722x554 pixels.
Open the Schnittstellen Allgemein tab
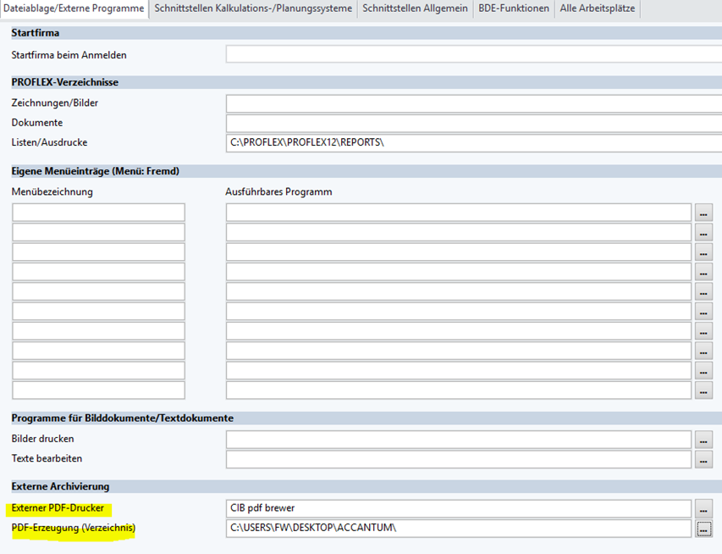415,8
